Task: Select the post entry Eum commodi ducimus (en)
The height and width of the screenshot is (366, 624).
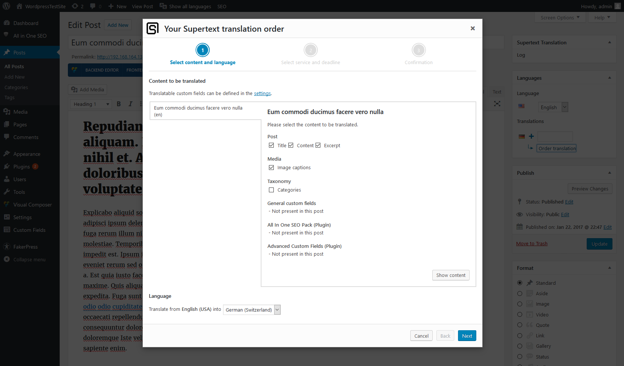Action: pos(206,111)
